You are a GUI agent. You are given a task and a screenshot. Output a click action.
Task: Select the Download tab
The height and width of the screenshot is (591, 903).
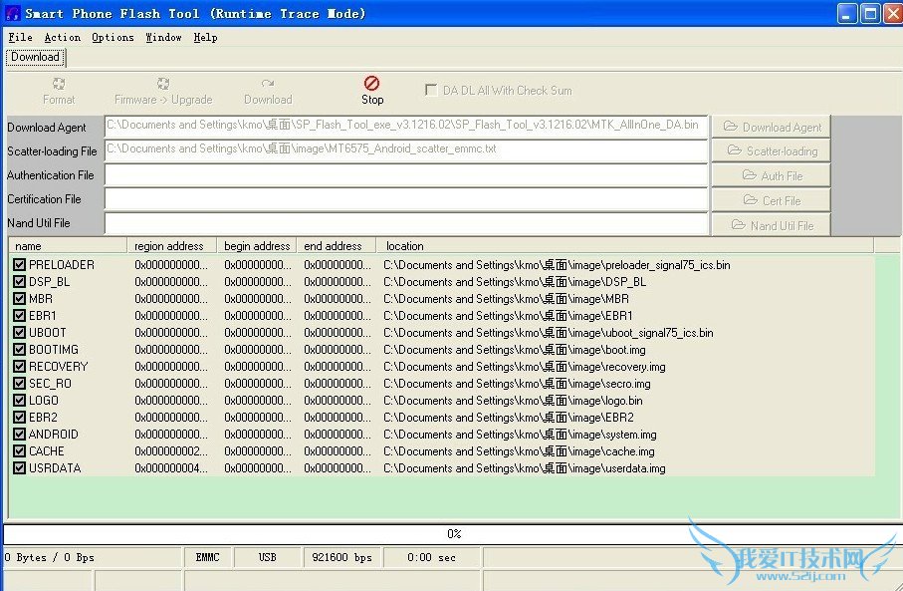(35, 57)
